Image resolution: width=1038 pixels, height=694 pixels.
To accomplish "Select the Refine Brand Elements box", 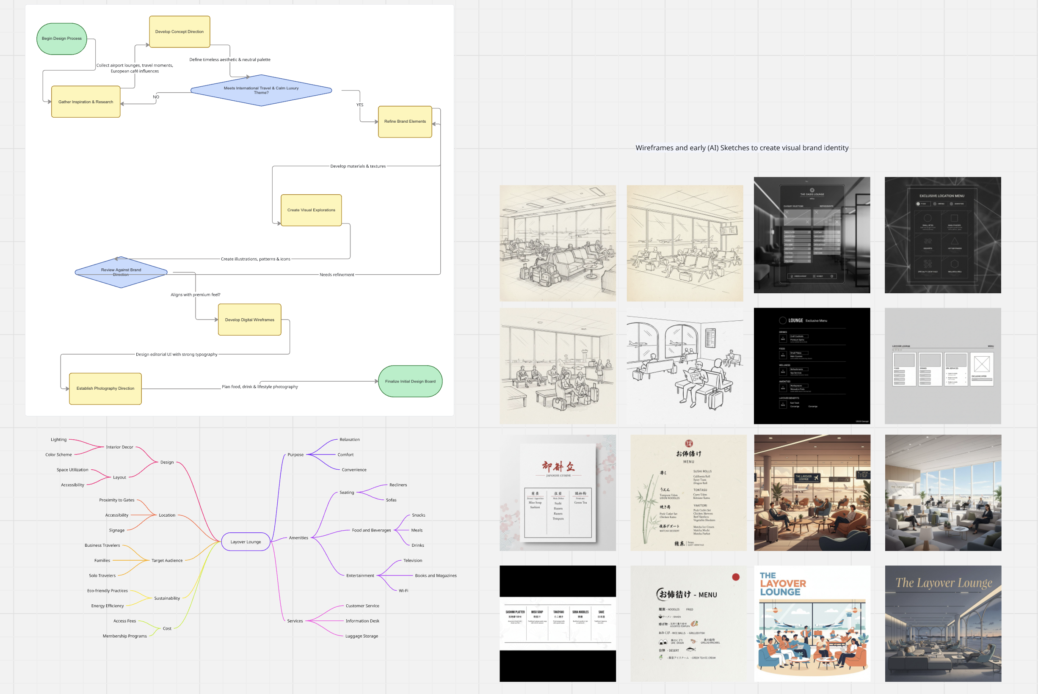I will coord(405,121).
